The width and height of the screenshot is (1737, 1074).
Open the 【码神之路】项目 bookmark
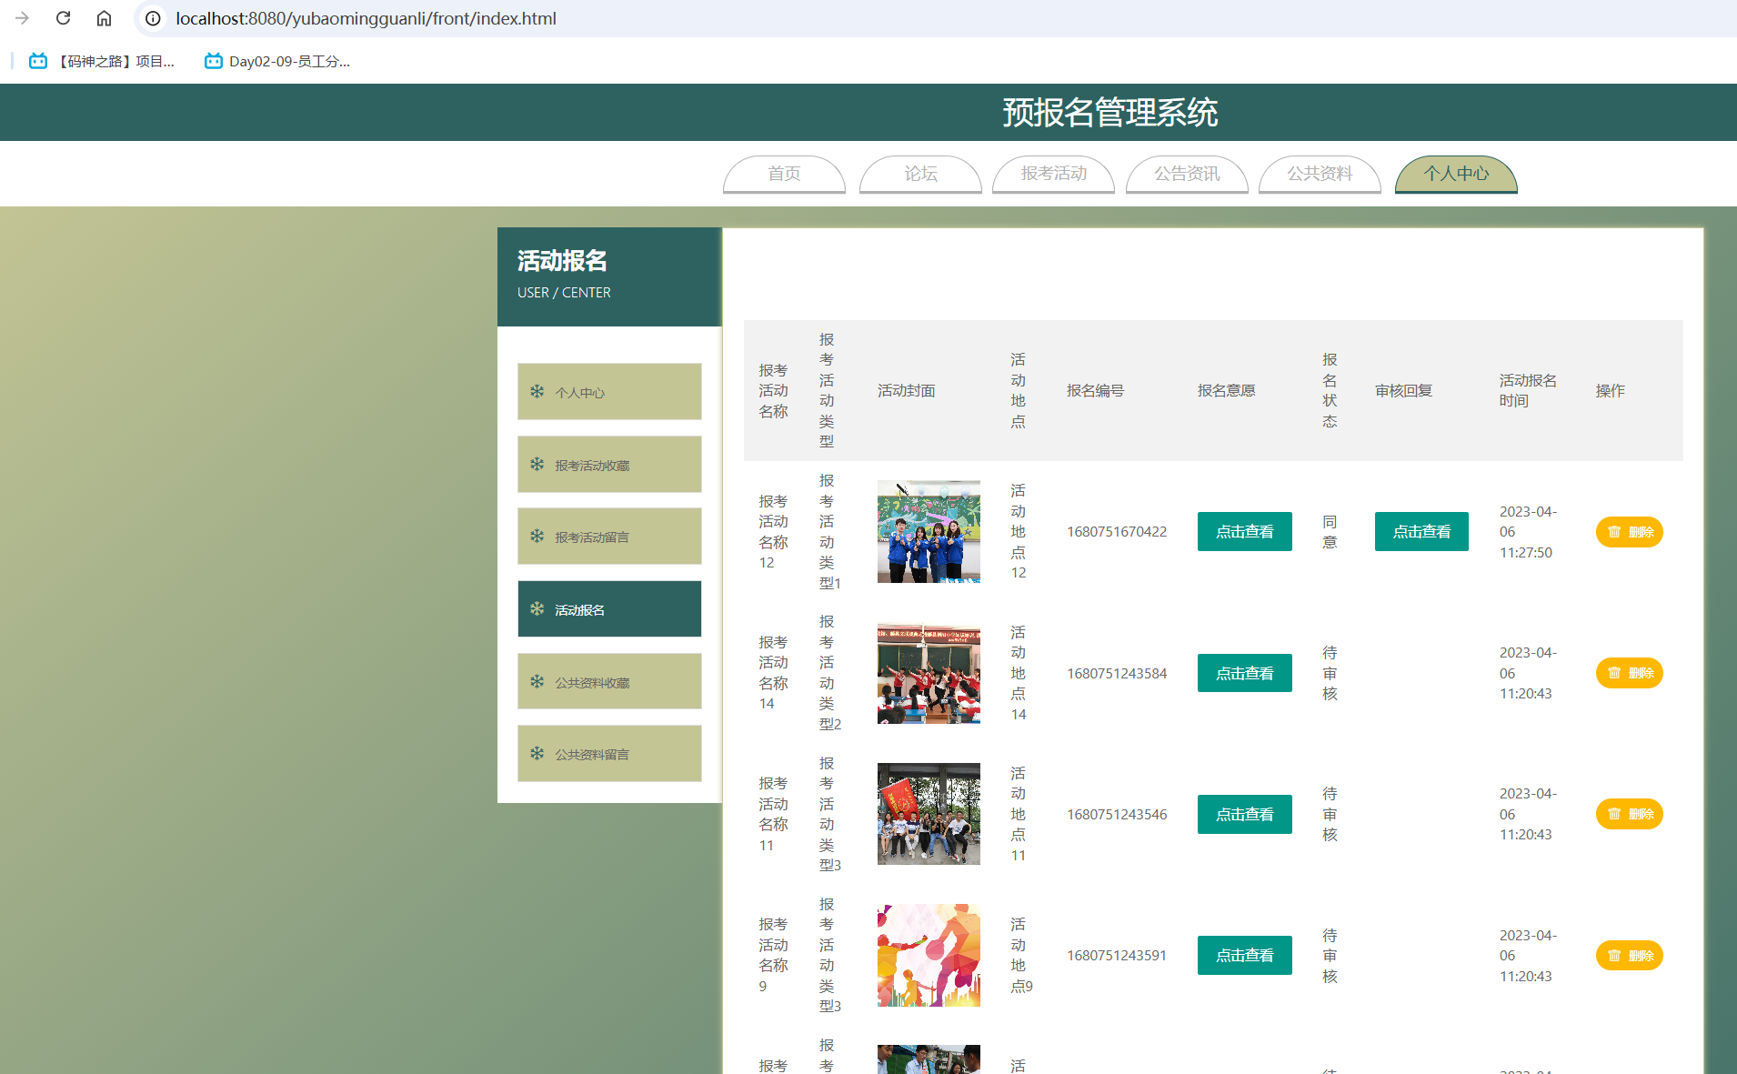click(102, 61)
